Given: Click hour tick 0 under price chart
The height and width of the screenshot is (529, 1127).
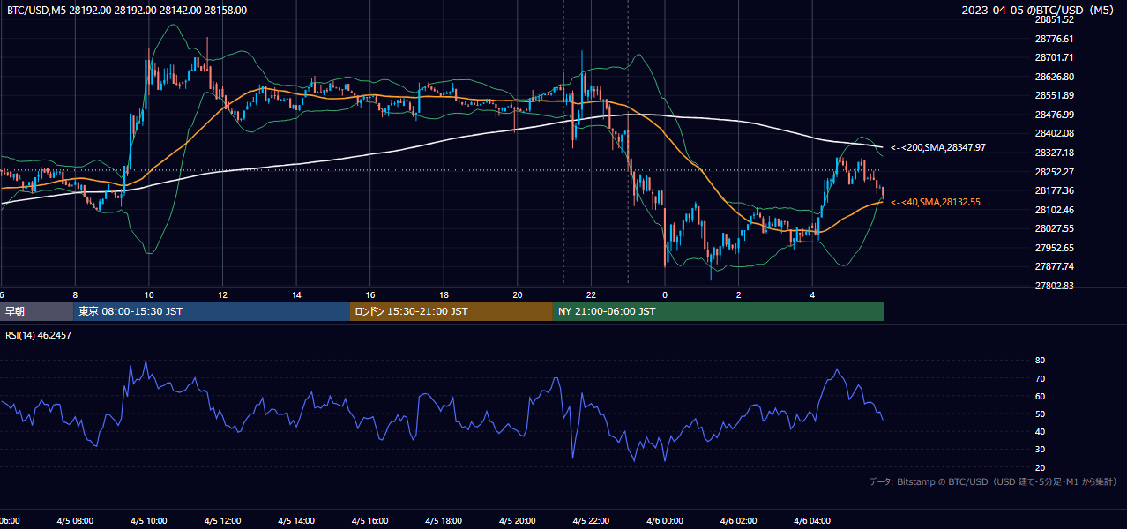Looking at the screenshot, I should tap(665, 294).
